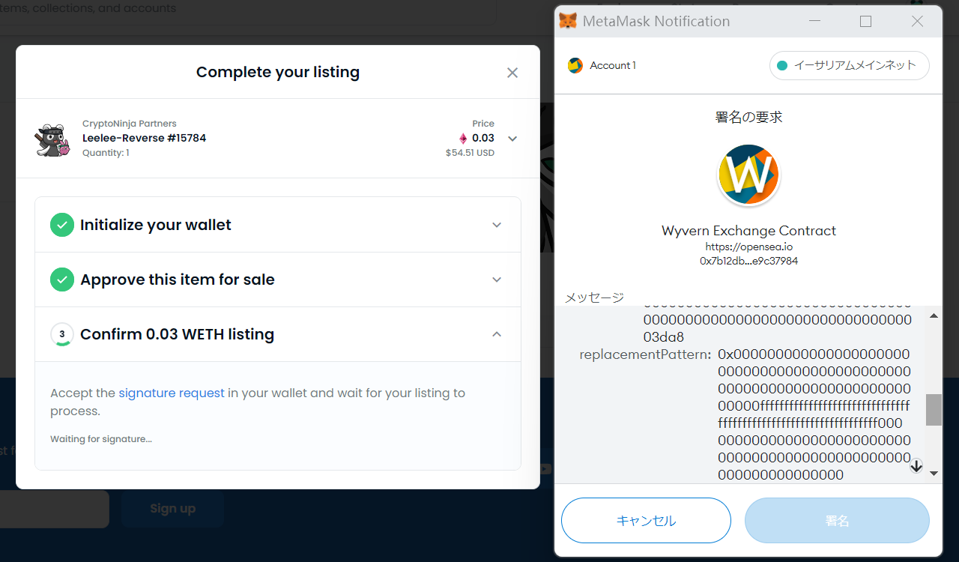
Task: Click the Wyvern Exchange Contract logo
Action: coord(748,175)
